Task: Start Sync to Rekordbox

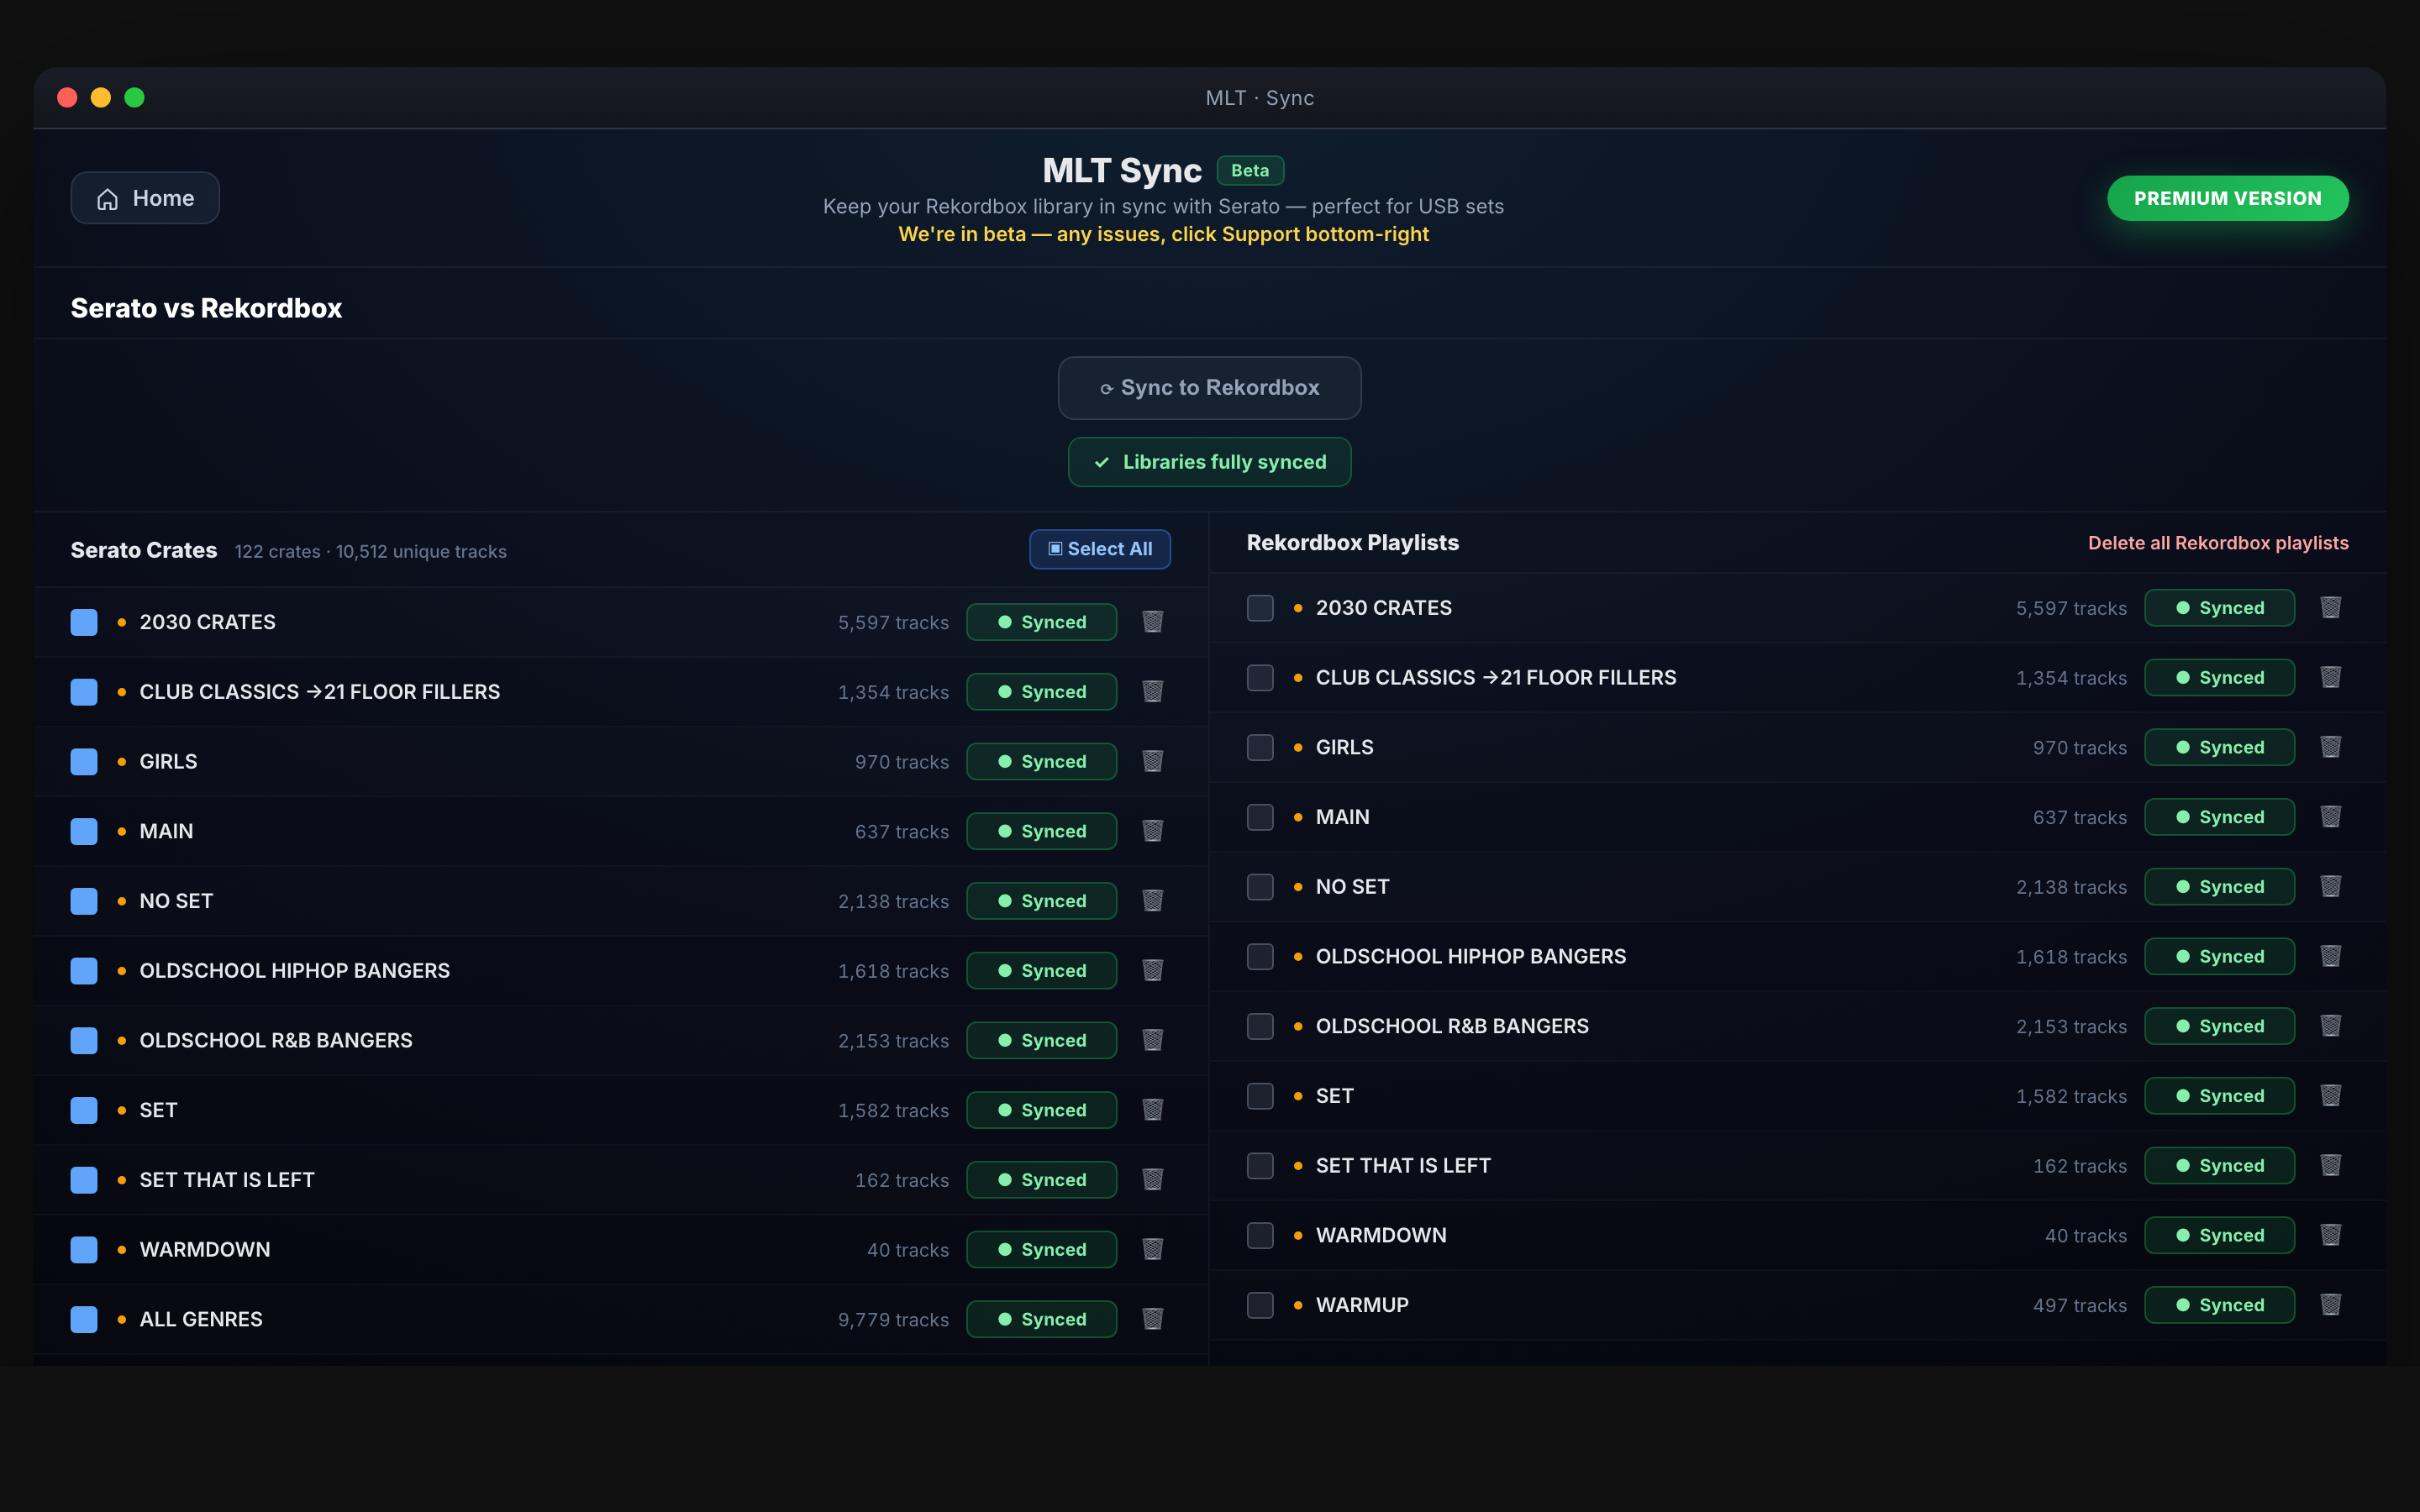Action: pyautogui.click(x=1209, y=388)
